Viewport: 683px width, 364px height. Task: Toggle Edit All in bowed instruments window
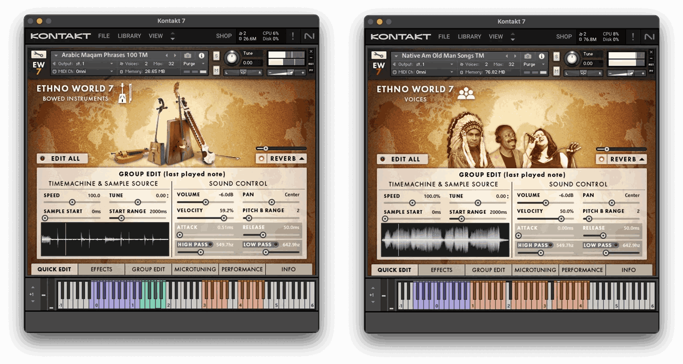(x=62, y=159)
